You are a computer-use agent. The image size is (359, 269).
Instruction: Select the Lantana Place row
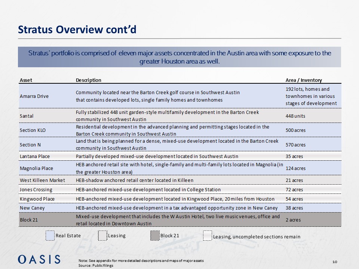[x=34, y=156]
